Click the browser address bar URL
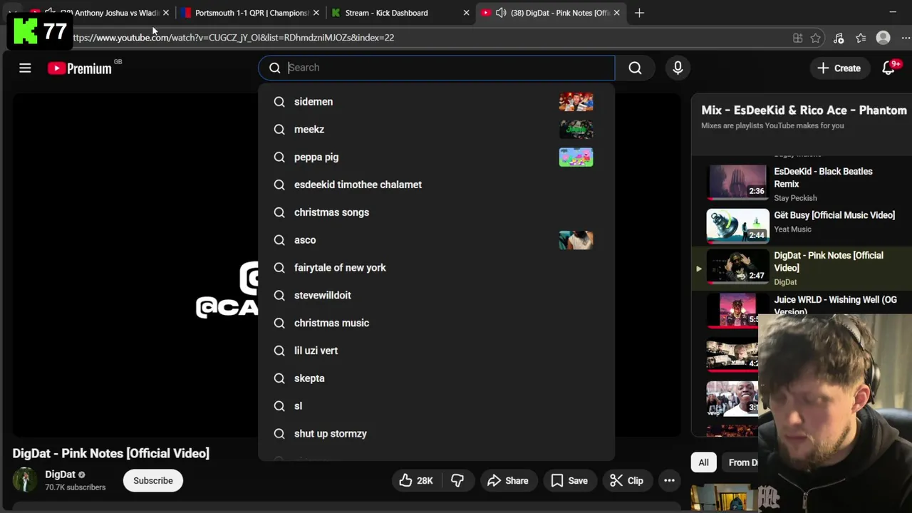Screen dimensions: 912x513 [233, 38]
